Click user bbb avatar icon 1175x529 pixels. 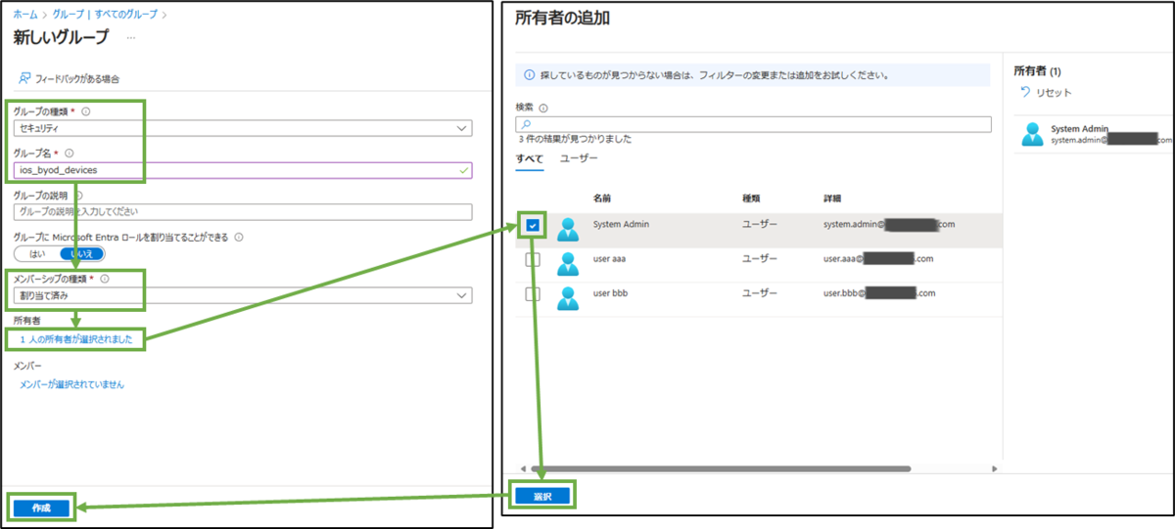coord(569,297)
